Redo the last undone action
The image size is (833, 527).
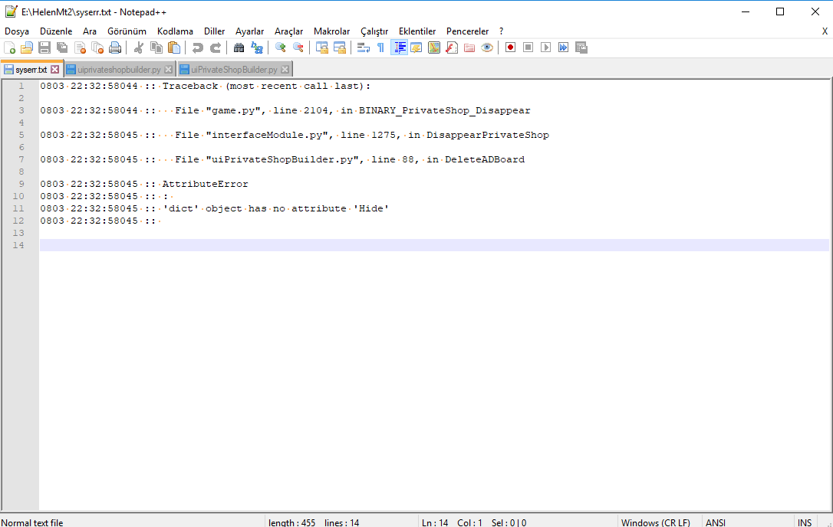tap(216, 47)
